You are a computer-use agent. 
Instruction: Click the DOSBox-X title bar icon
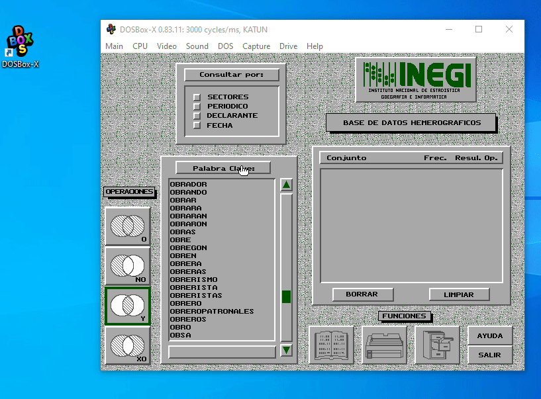pyautogui.click(x=111, y=29)
